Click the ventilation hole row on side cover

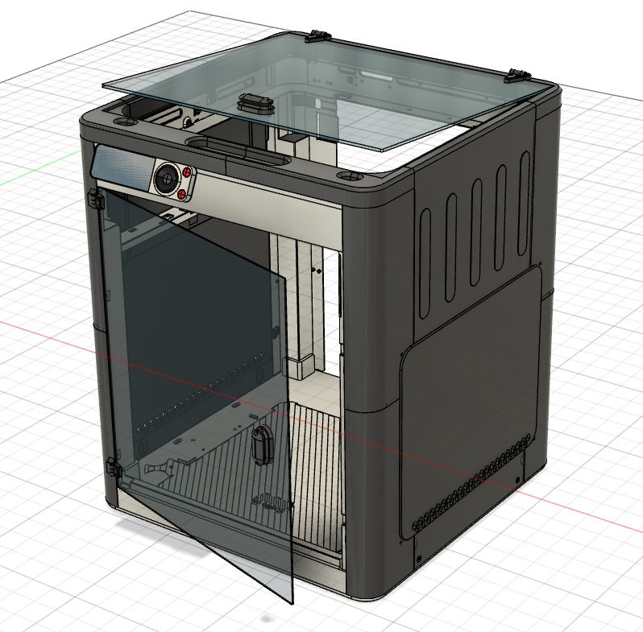tap(471, 483)
